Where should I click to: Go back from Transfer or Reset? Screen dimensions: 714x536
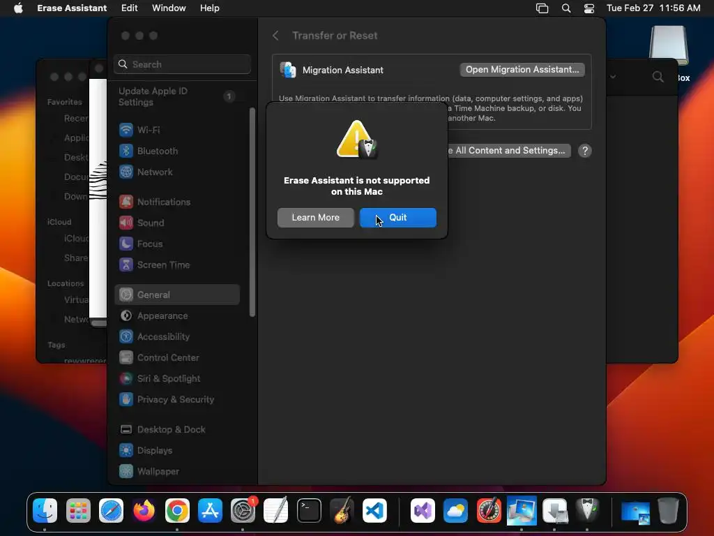pyautogui.click(x=275, y=36)
